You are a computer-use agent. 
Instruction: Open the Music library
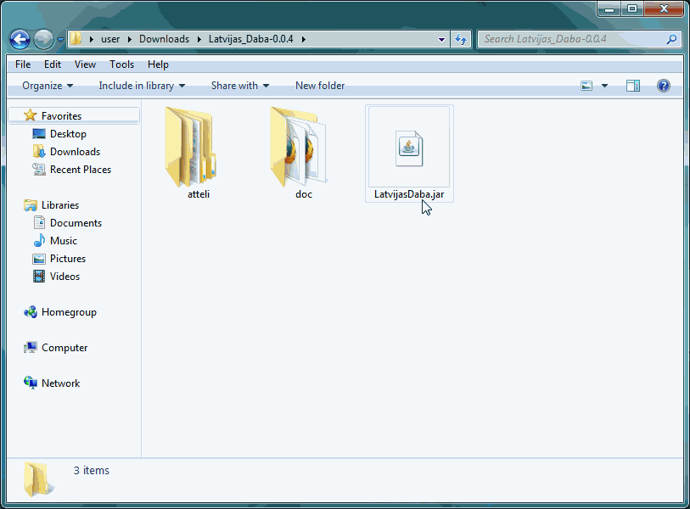click(x=64, y=241)
